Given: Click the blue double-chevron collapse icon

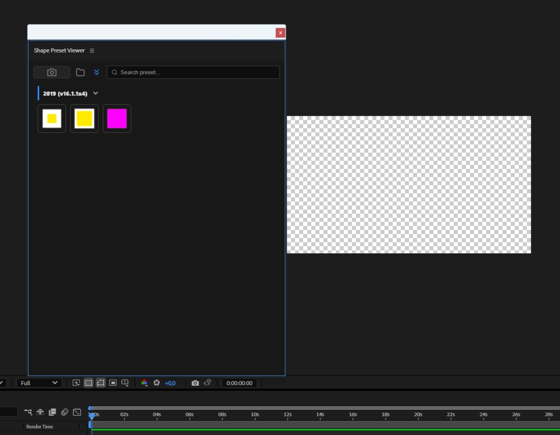Looking at the screenshot, I should [96, 72].
